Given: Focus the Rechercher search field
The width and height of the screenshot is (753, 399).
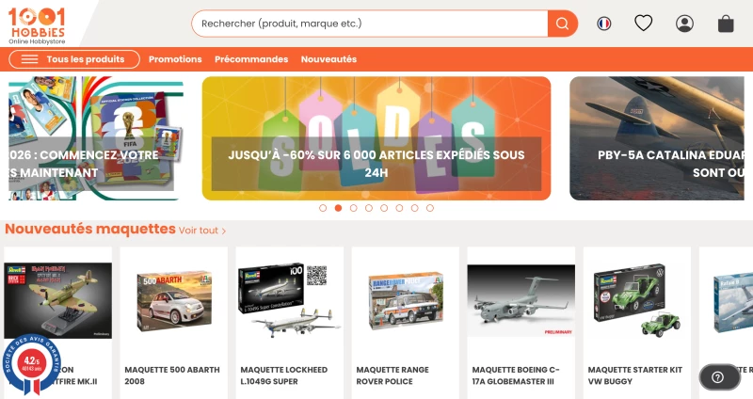Looking at the screenshot, I should pyautogui.click(x=369, y=24).
